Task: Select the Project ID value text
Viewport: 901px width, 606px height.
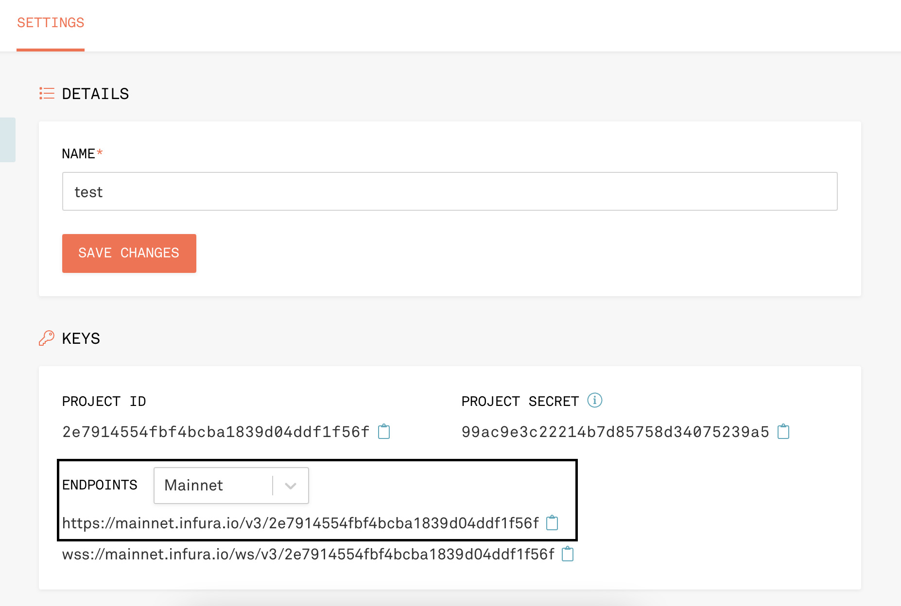Action: point(216,432)
